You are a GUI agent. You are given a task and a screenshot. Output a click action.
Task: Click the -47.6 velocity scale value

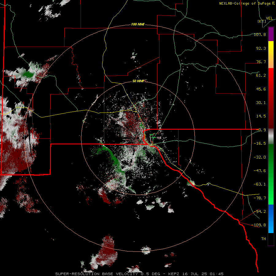point(260,171)
